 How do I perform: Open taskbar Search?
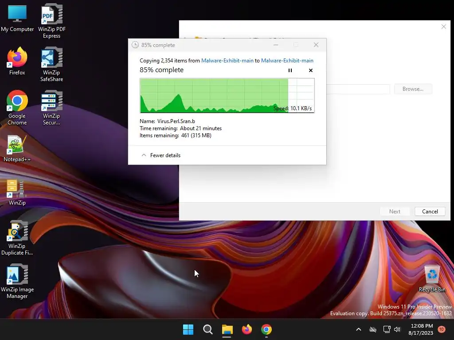pos(207,329)
